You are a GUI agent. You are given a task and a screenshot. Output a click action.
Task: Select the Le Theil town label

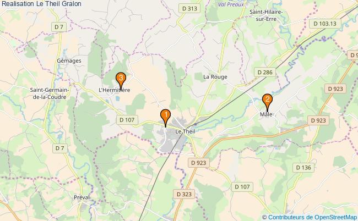(x=185, y=131)
